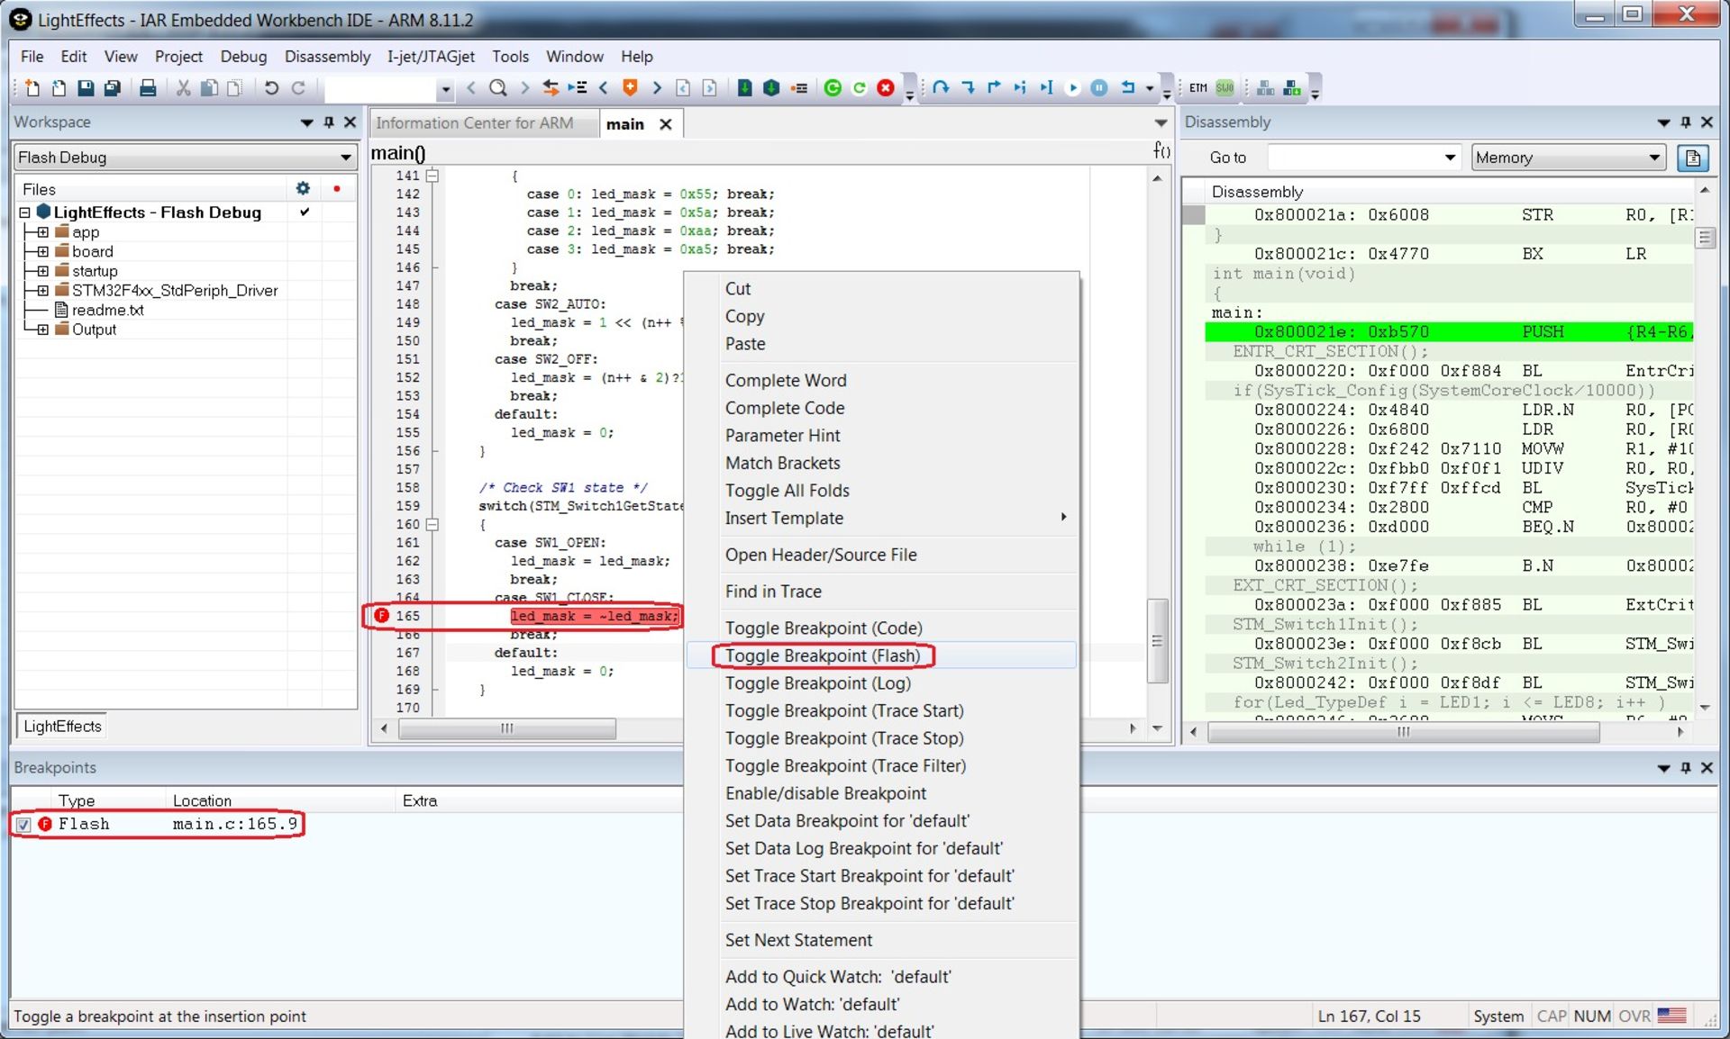Expand the Output folder node
Screen dimensions: 1730x1039
click(x=42, y=330)
